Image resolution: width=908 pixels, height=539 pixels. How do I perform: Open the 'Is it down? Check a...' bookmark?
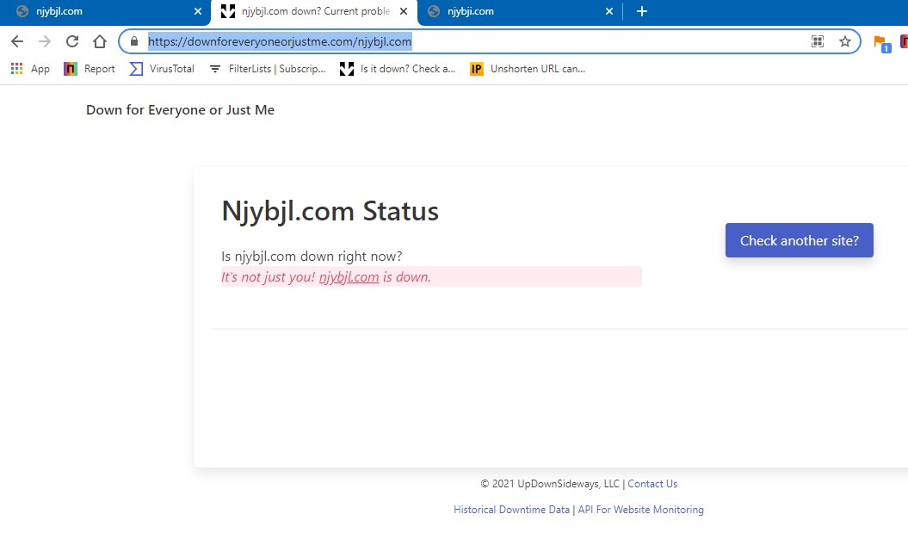tap(398, 69)
